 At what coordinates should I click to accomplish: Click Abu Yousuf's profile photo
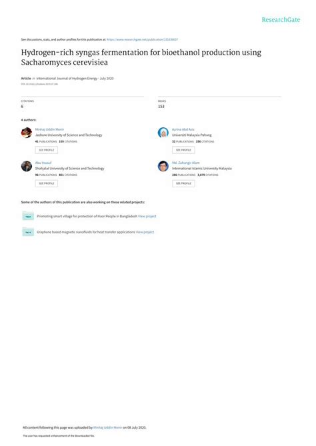(x=27, y=166)
